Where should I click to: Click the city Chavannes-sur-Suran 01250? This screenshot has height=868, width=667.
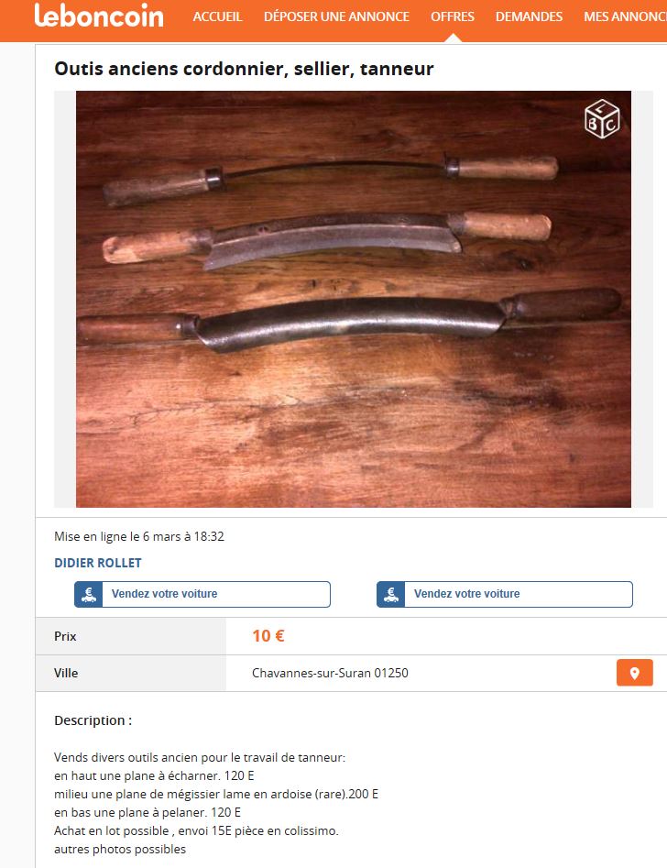[330, 673]
